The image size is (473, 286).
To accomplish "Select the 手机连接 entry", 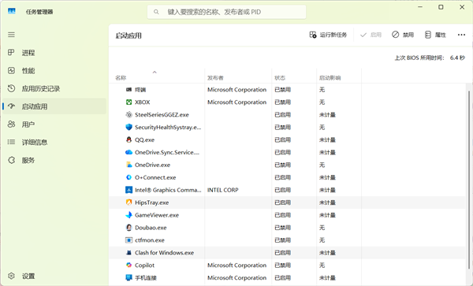I will point(146,278).
